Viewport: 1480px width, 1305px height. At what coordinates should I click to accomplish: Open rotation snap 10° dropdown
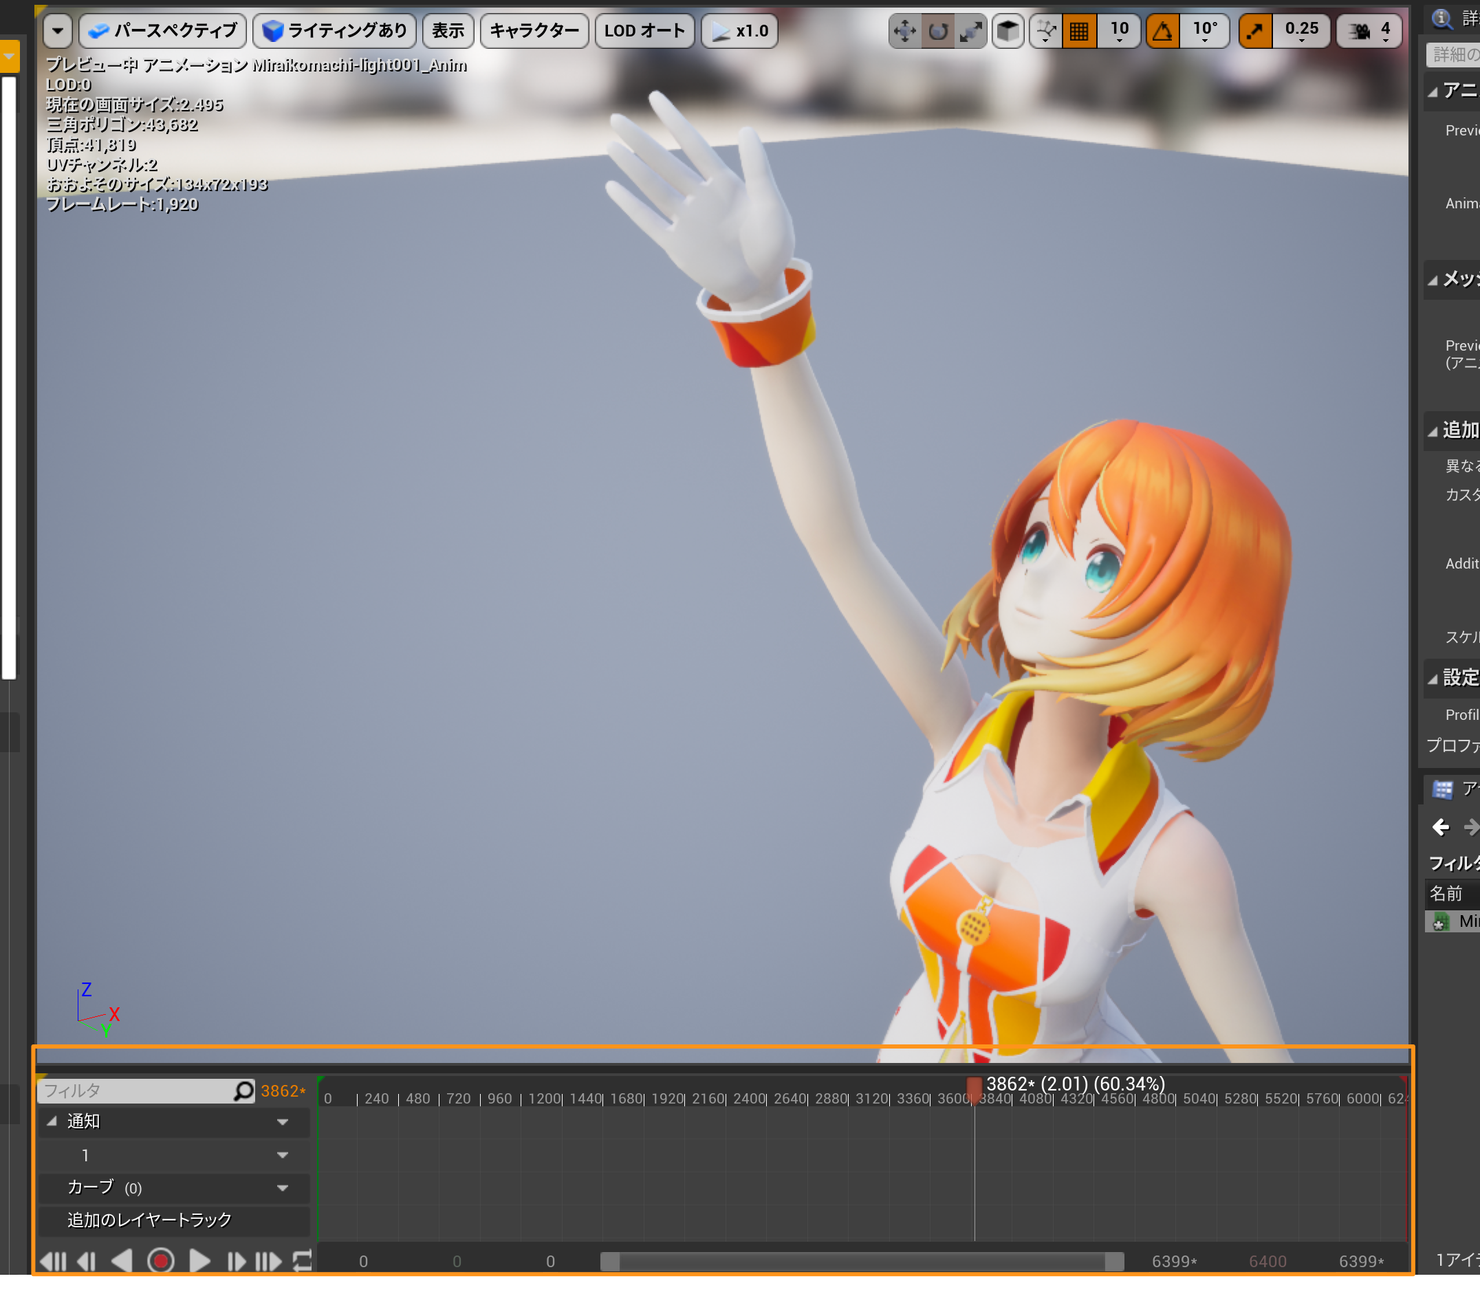pyautogui.click(x=1205, y=31)
